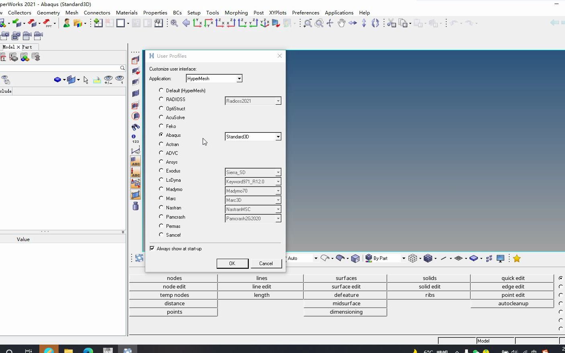
Task: Open the Mesh menu
Action: point(72,13)
